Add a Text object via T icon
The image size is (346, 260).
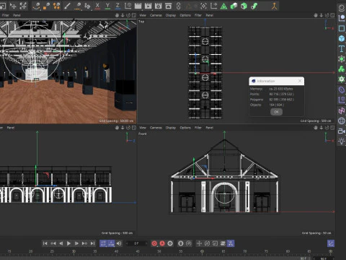tap(342, 48)
